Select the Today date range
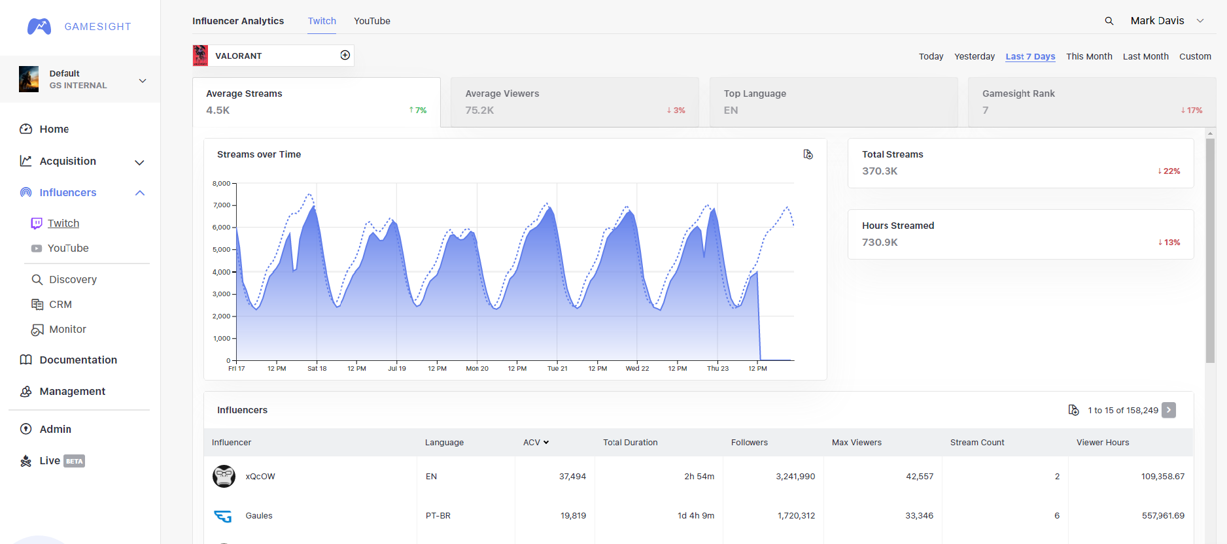The width and height of the screenshot is (1227, 544). tap(931, 56)
